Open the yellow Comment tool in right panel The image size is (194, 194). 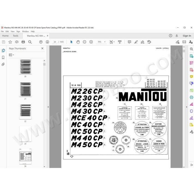pyautogui.click(x=192, y=76)
